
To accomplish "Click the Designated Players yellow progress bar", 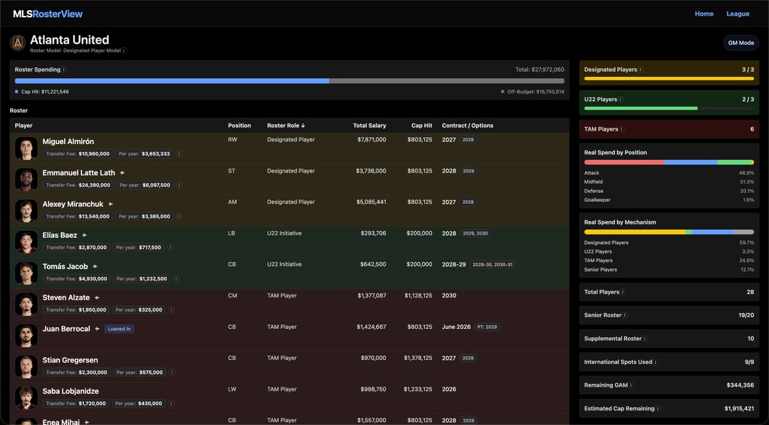I will 669,79.
